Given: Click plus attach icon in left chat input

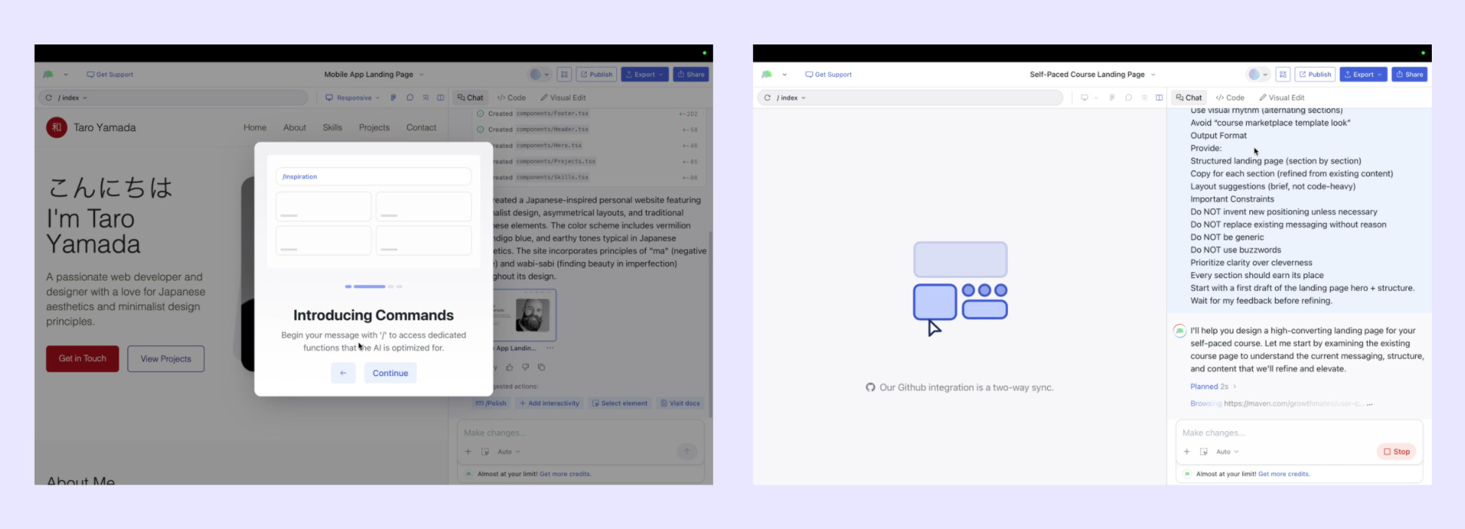Looking at the screenshot, I should point(468,452).
